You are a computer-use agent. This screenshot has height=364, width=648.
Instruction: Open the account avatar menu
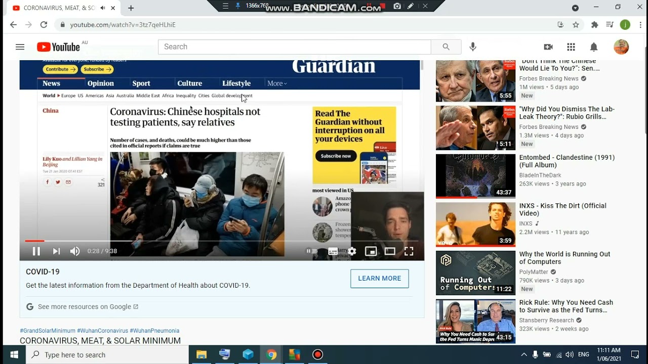621,47
